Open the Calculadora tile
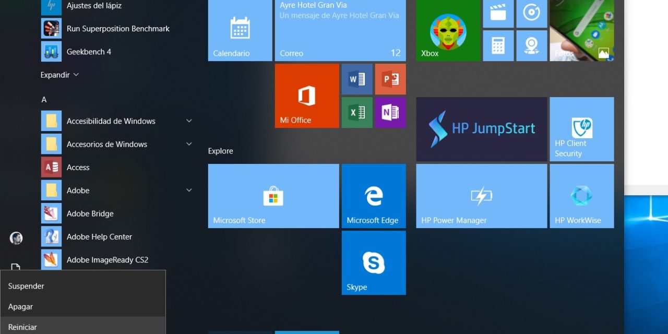This screenshot has width=668, height=334. click(498, 45)
